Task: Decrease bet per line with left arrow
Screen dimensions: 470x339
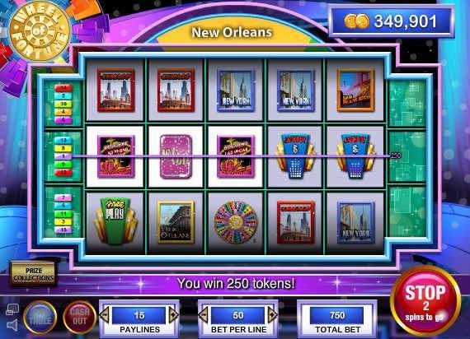Action: click(x=204, y=315)
